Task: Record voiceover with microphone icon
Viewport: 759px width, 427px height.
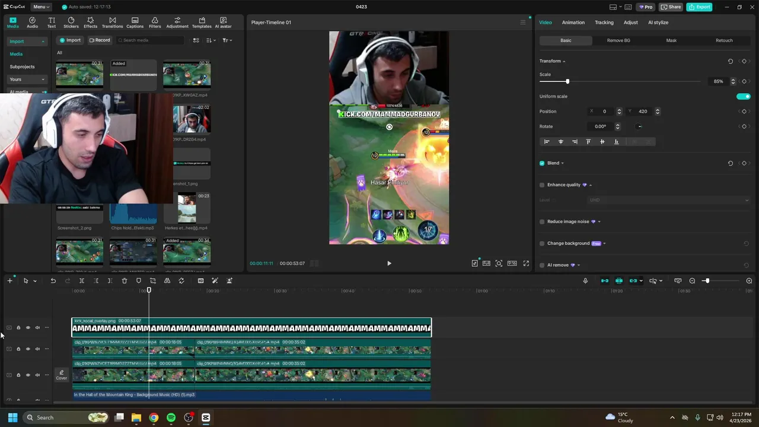Action: [585, 281]
